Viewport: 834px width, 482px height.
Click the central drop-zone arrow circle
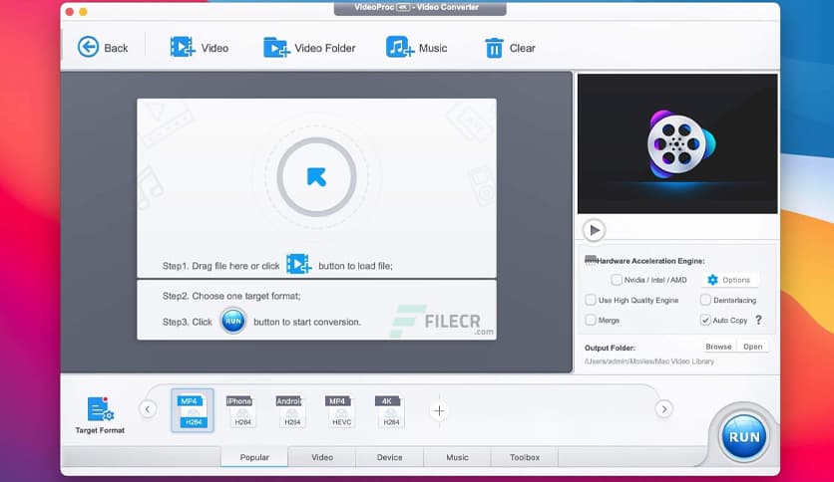tap(316, 177)
